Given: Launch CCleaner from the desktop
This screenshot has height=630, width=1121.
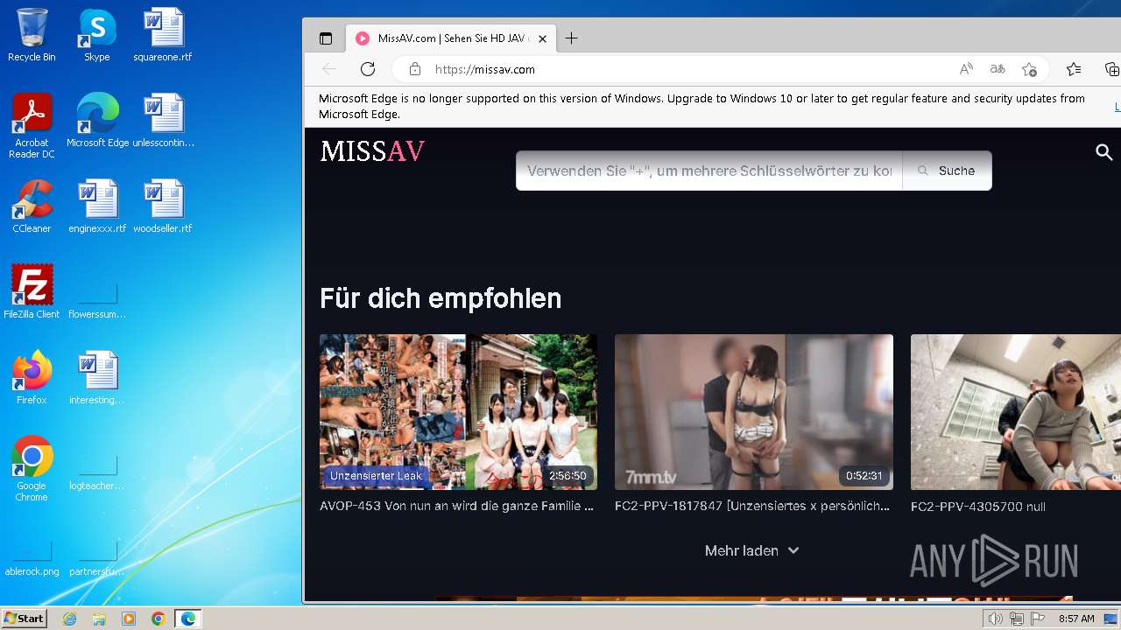Looking at the screenshot, I should (32, 206).
